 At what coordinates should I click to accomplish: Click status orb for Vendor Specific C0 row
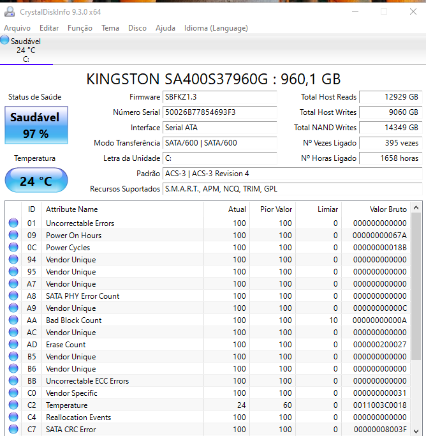(13, 393)
